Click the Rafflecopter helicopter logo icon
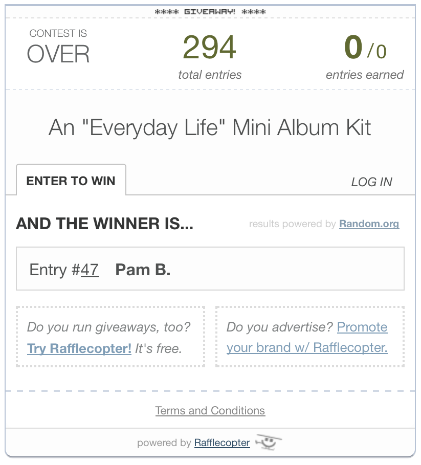This screenshot has height=465, width=421. pos(269,441)
